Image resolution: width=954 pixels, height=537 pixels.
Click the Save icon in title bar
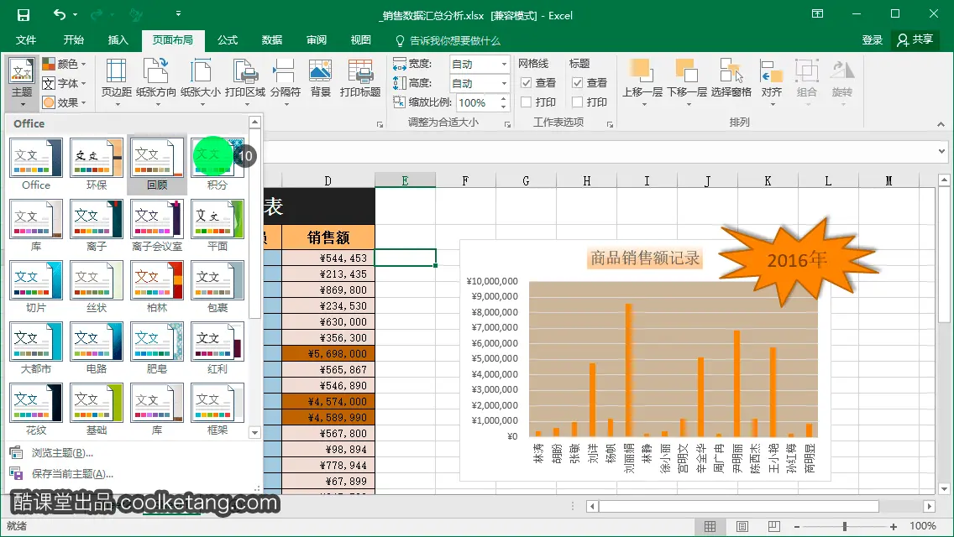24,14
